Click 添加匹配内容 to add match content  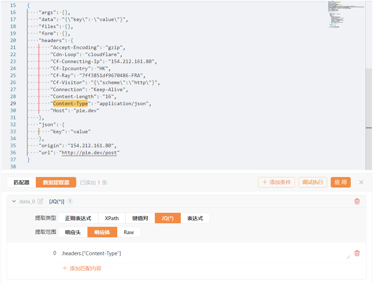pos(82,268)
